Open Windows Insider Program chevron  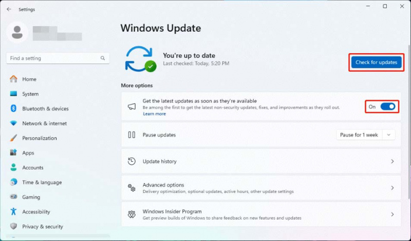click(393, 214)
